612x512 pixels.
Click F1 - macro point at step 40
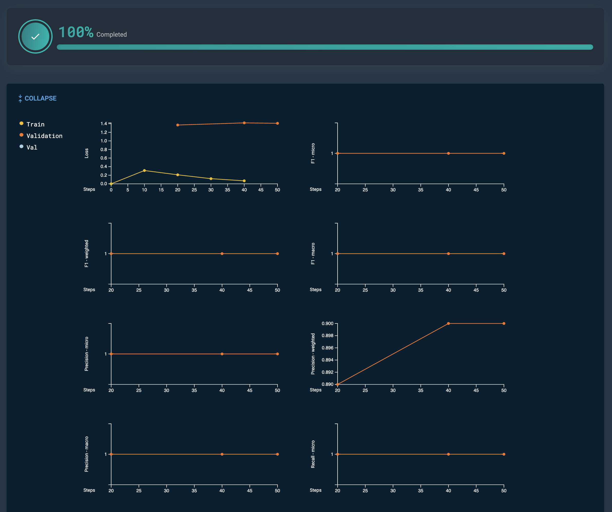tap(448, 254)
